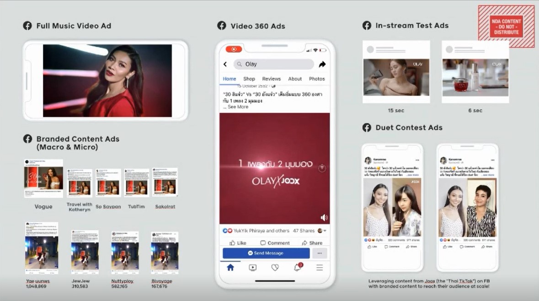Click the ellipsis button beside Send Message
The height and width of the screenshot is (301, 539).
[x=320, y=253]
